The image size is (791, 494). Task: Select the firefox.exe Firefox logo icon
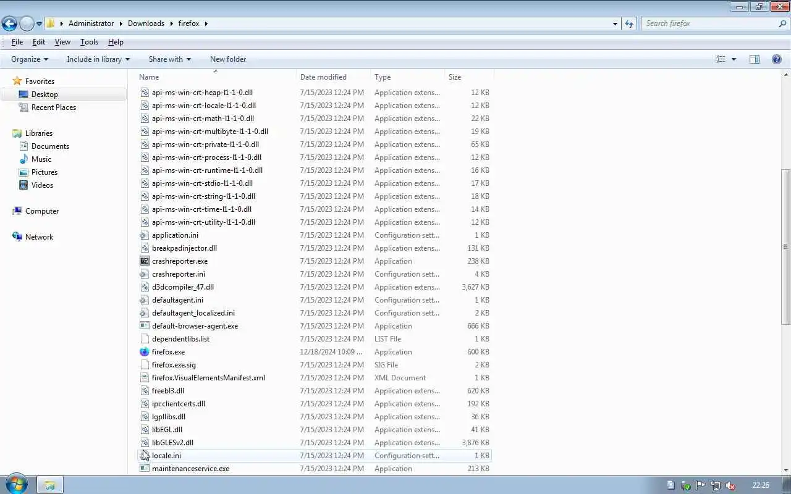tap(145, 352)
